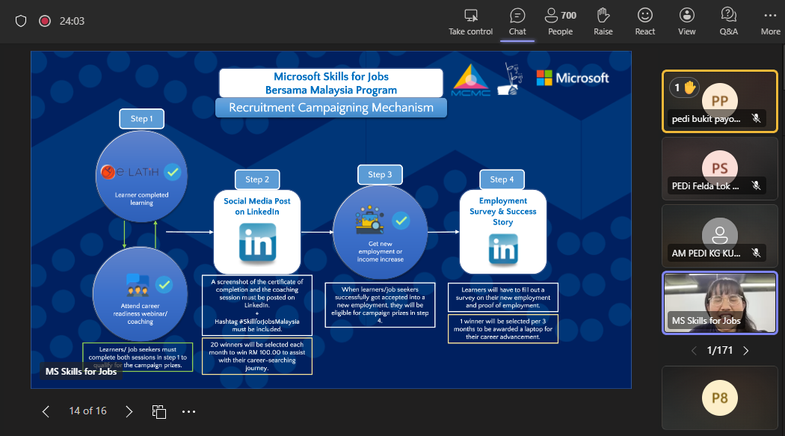The height and width of the screenshot is (436, 785).
Task: Open the View layout options
Action: 686,21
